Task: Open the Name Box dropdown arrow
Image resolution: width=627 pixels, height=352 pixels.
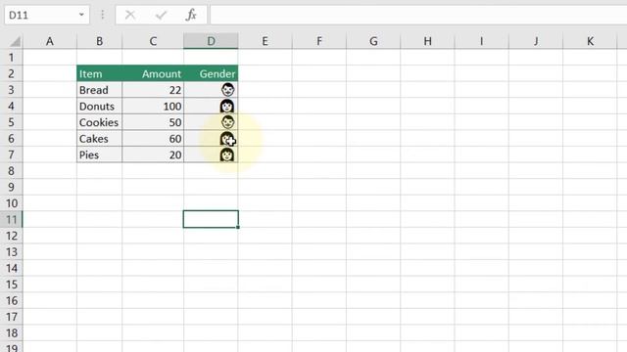Action: click(x=81, y=15)
